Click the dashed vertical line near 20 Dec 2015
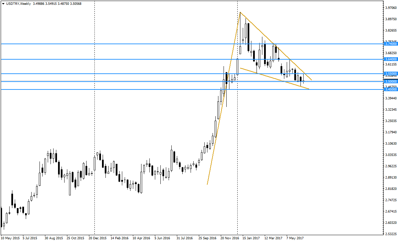This screenshot has height=242, width=398. point(94,137)
